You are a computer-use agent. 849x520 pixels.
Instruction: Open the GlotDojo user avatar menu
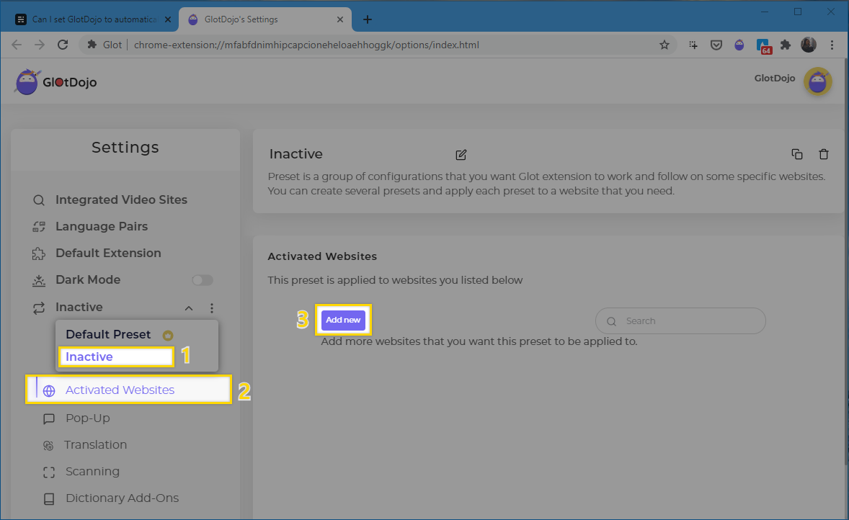tap(817, 81)
